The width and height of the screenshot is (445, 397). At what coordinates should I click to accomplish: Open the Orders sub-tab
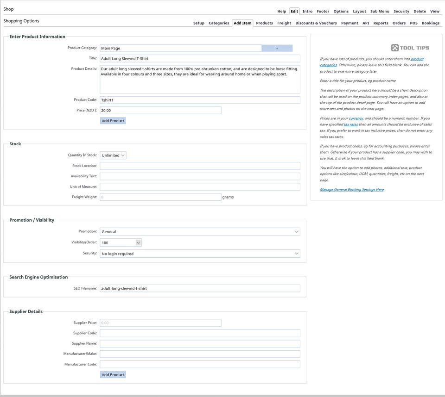tap(399, 23)
